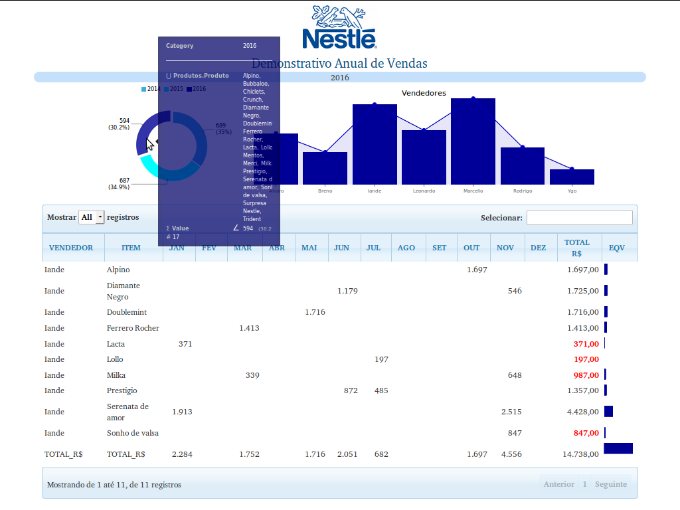This screenshot has height=510, width=680.
Task: Sort by OUT column header
Action: click(473, 248)
